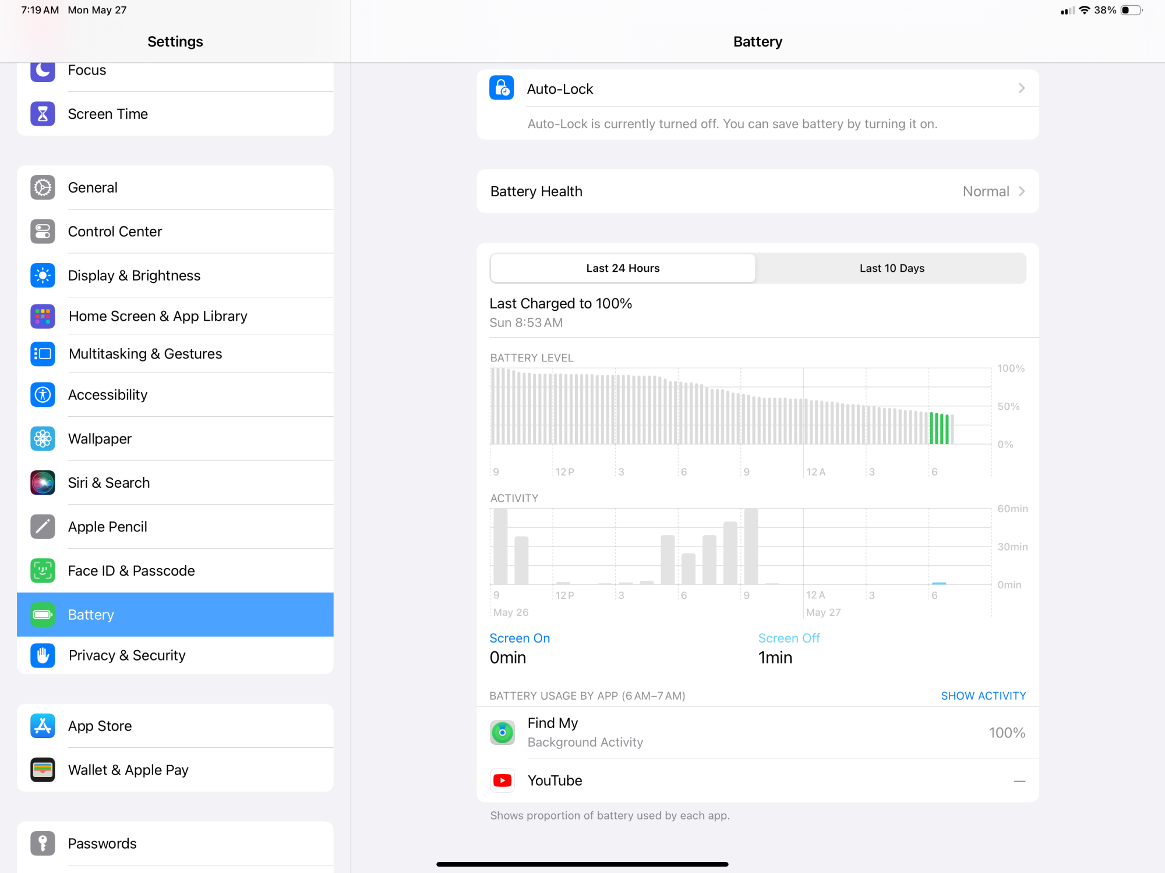Select the Screen On filter
This screenshot has height=873, width=1165.
[520, 638]
